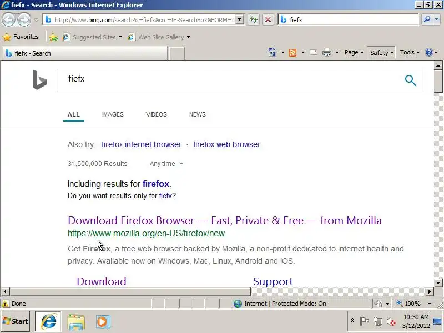Click the 100% zoom level button
The image size is (444, 333).
(x=409, y=304)
